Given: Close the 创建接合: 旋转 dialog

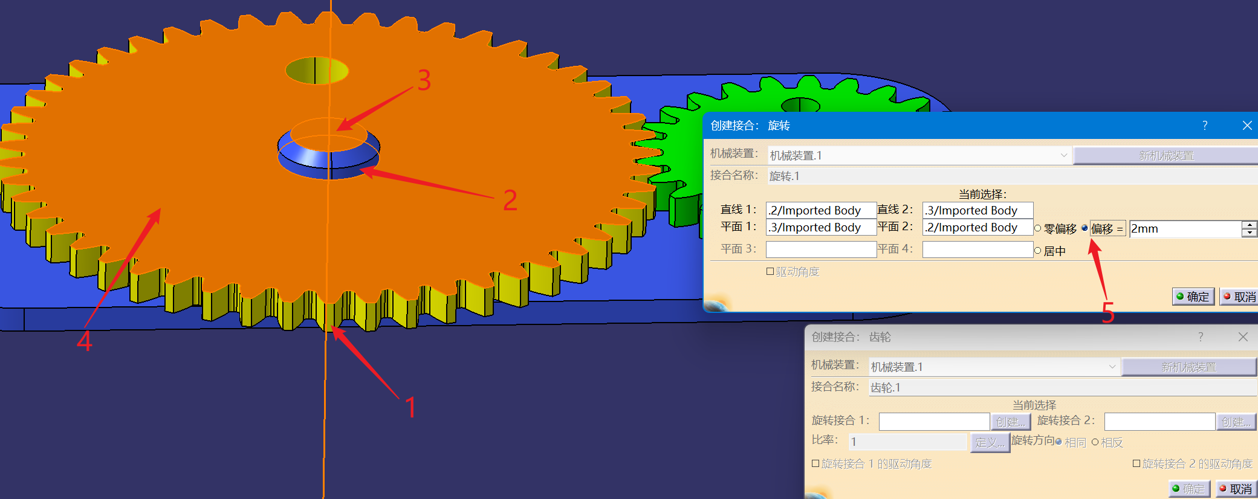Looking at the screenshot, I should coord(1247,125).
